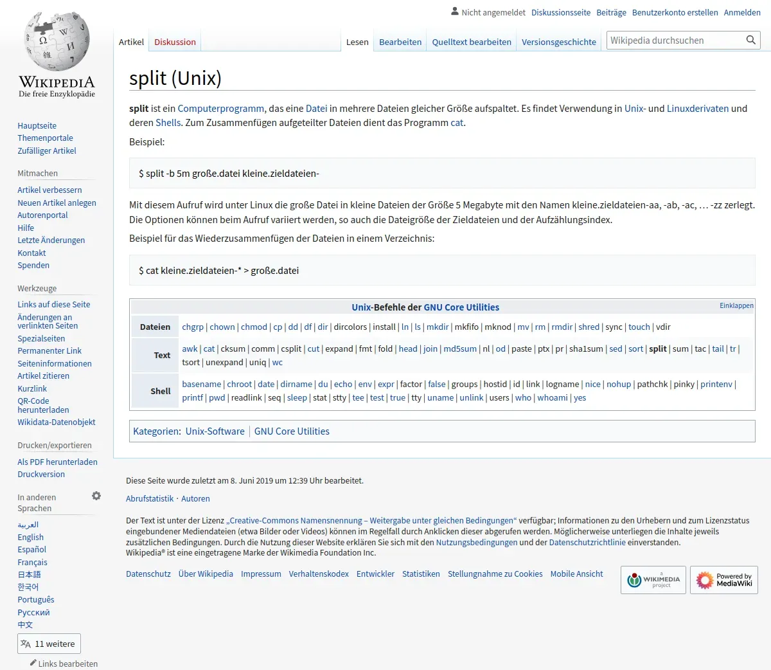Open language settings gear icon

pyautogui.click(x=96, y=496)
